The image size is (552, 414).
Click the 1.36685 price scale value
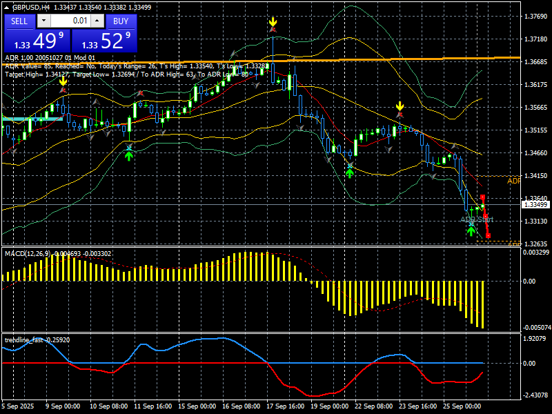(x=536, y=62)
